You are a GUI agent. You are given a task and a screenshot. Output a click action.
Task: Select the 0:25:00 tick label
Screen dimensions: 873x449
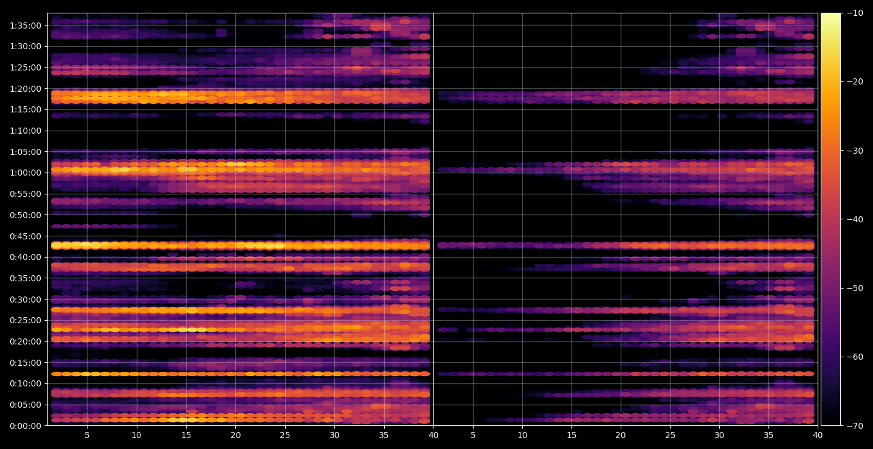26,320
